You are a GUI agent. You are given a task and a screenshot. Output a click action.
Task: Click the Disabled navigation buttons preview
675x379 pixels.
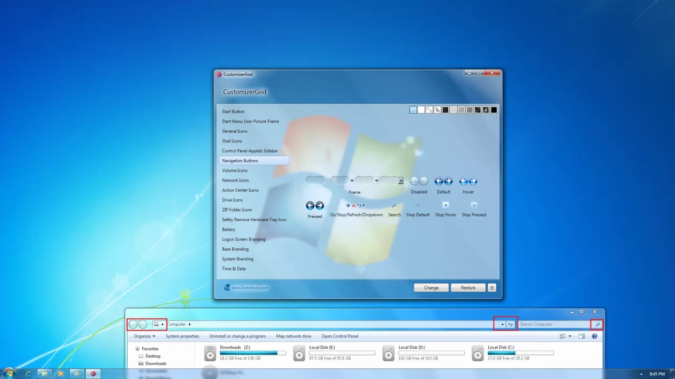[x=419, y=181]
